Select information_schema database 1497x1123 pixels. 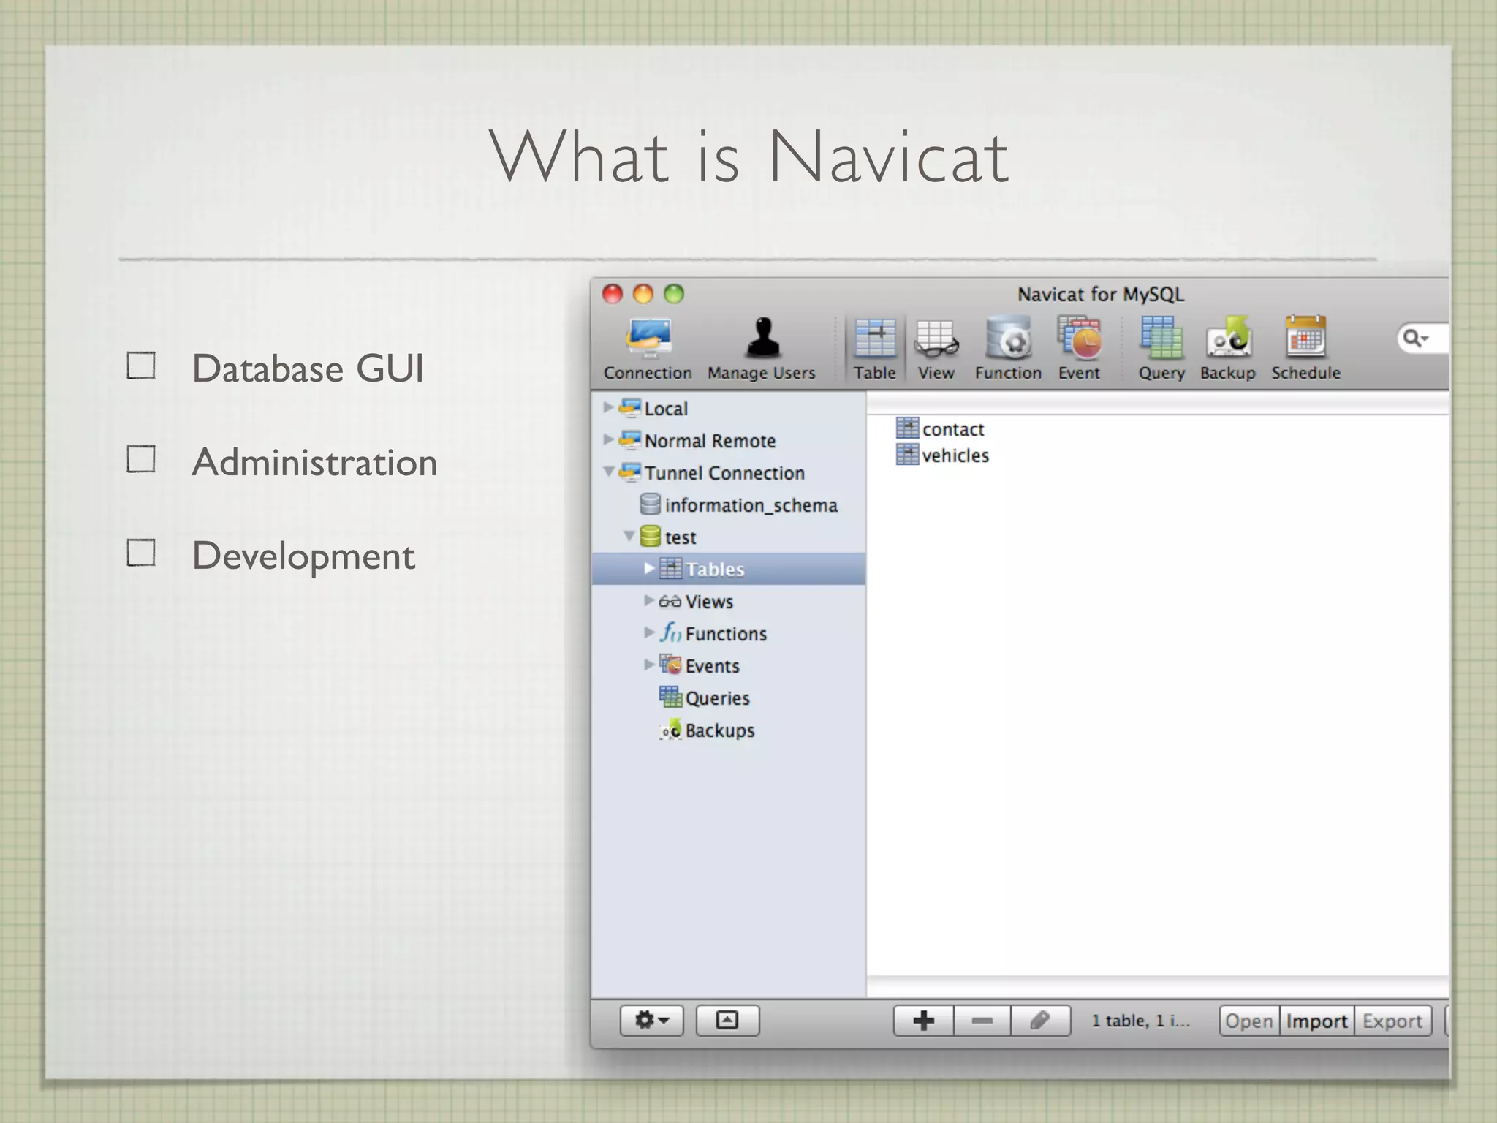coord(738,504)
